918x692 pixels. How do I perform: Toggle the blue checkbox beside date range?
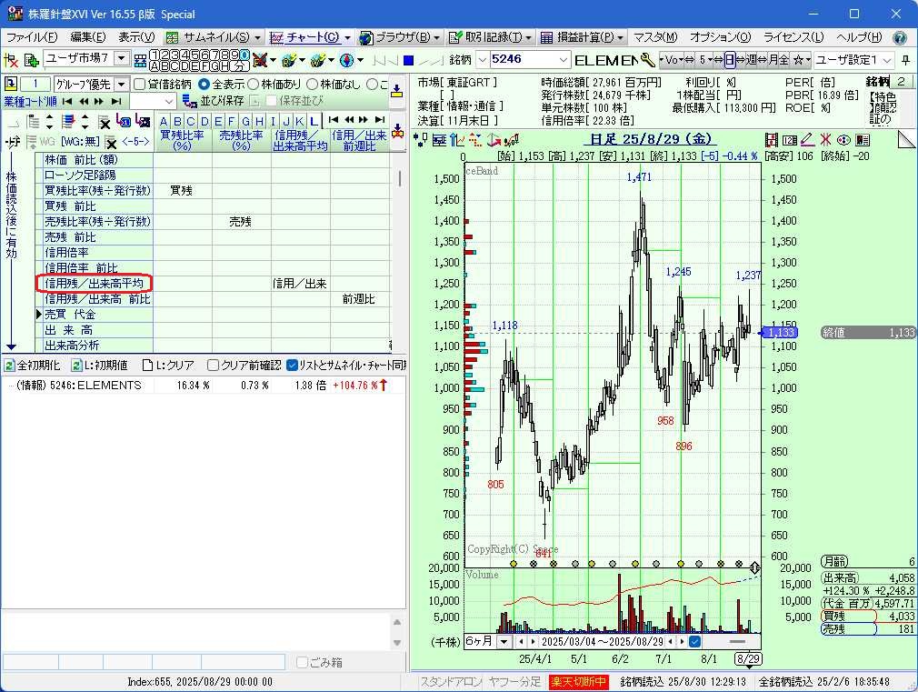pyautogui.click(x=695, y=642)
